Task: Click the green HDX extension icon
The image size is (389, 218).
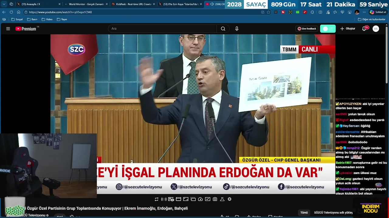Action: (x=298, y=12)
